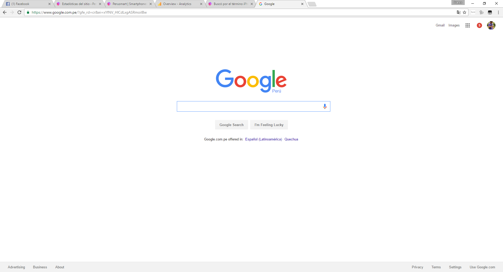Open the Google apps grid
This screenshot has height=272, width=503.
(468, 25)
